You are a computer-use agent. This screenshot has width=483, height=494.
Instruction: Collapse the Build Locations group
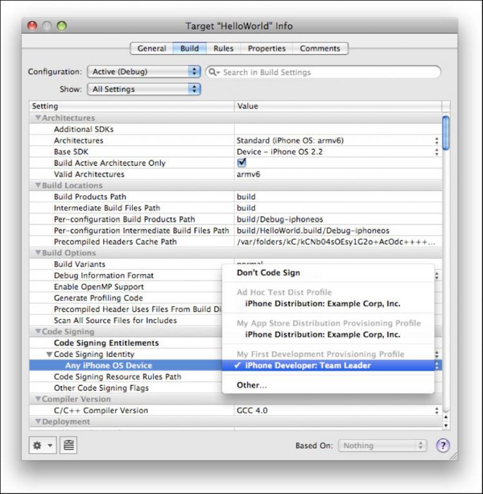pyautogui.click(x=38, y=185)
